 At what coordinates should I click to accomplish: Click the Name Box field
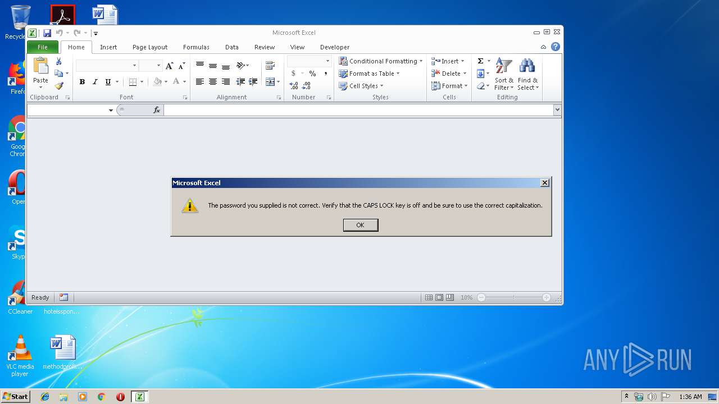pos(67,110)
